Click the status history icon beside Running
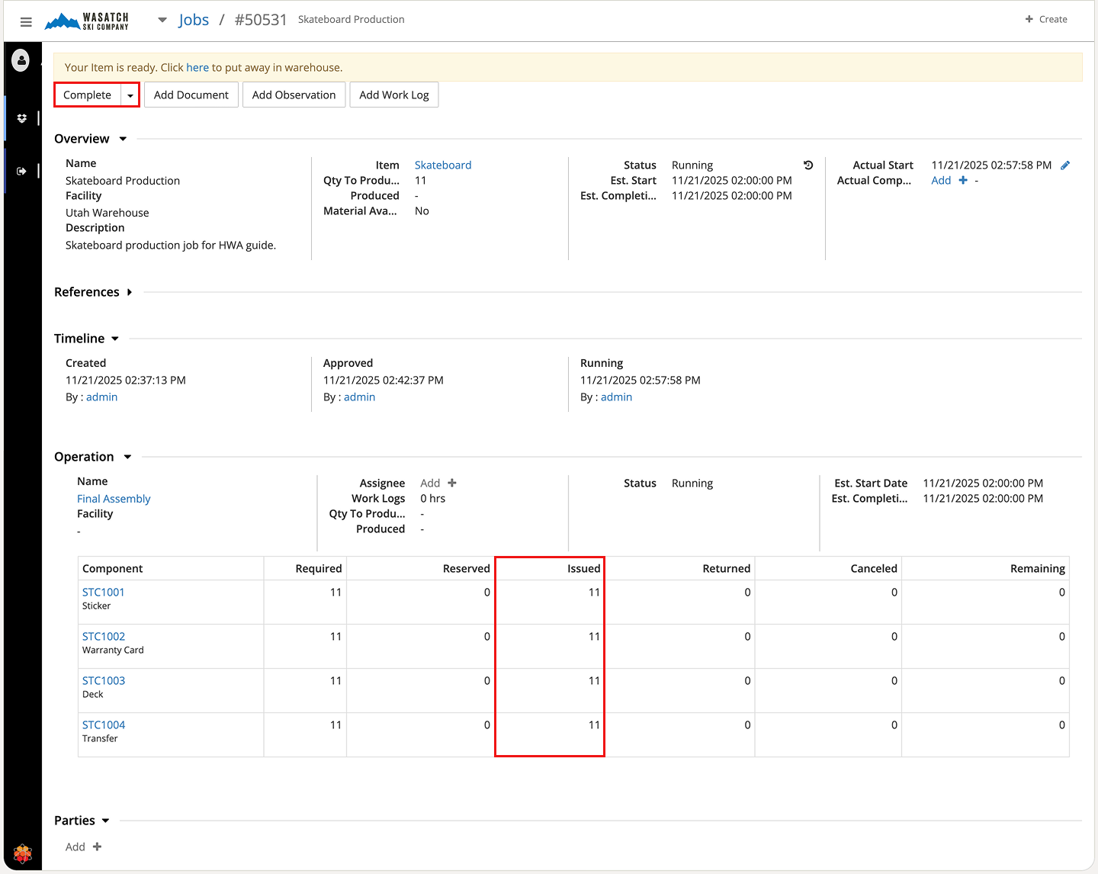 (x=808, y=165)
